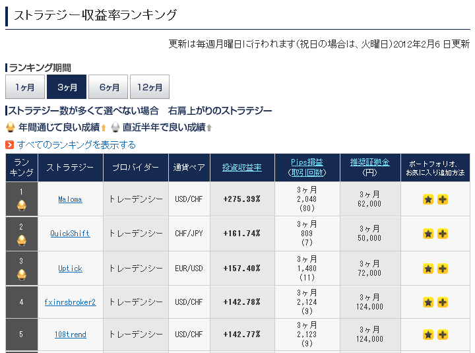Click the plus icon for fxinrsbroker2
The image size is (475, 353).
pos(443,302)
